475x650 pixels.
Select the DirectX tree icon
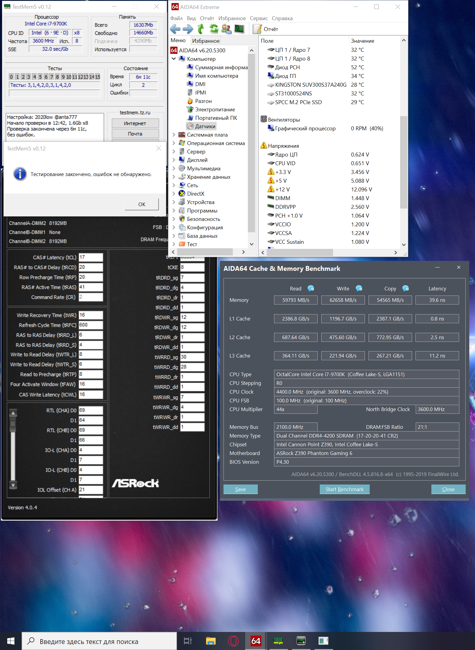(x=182, y=193)
